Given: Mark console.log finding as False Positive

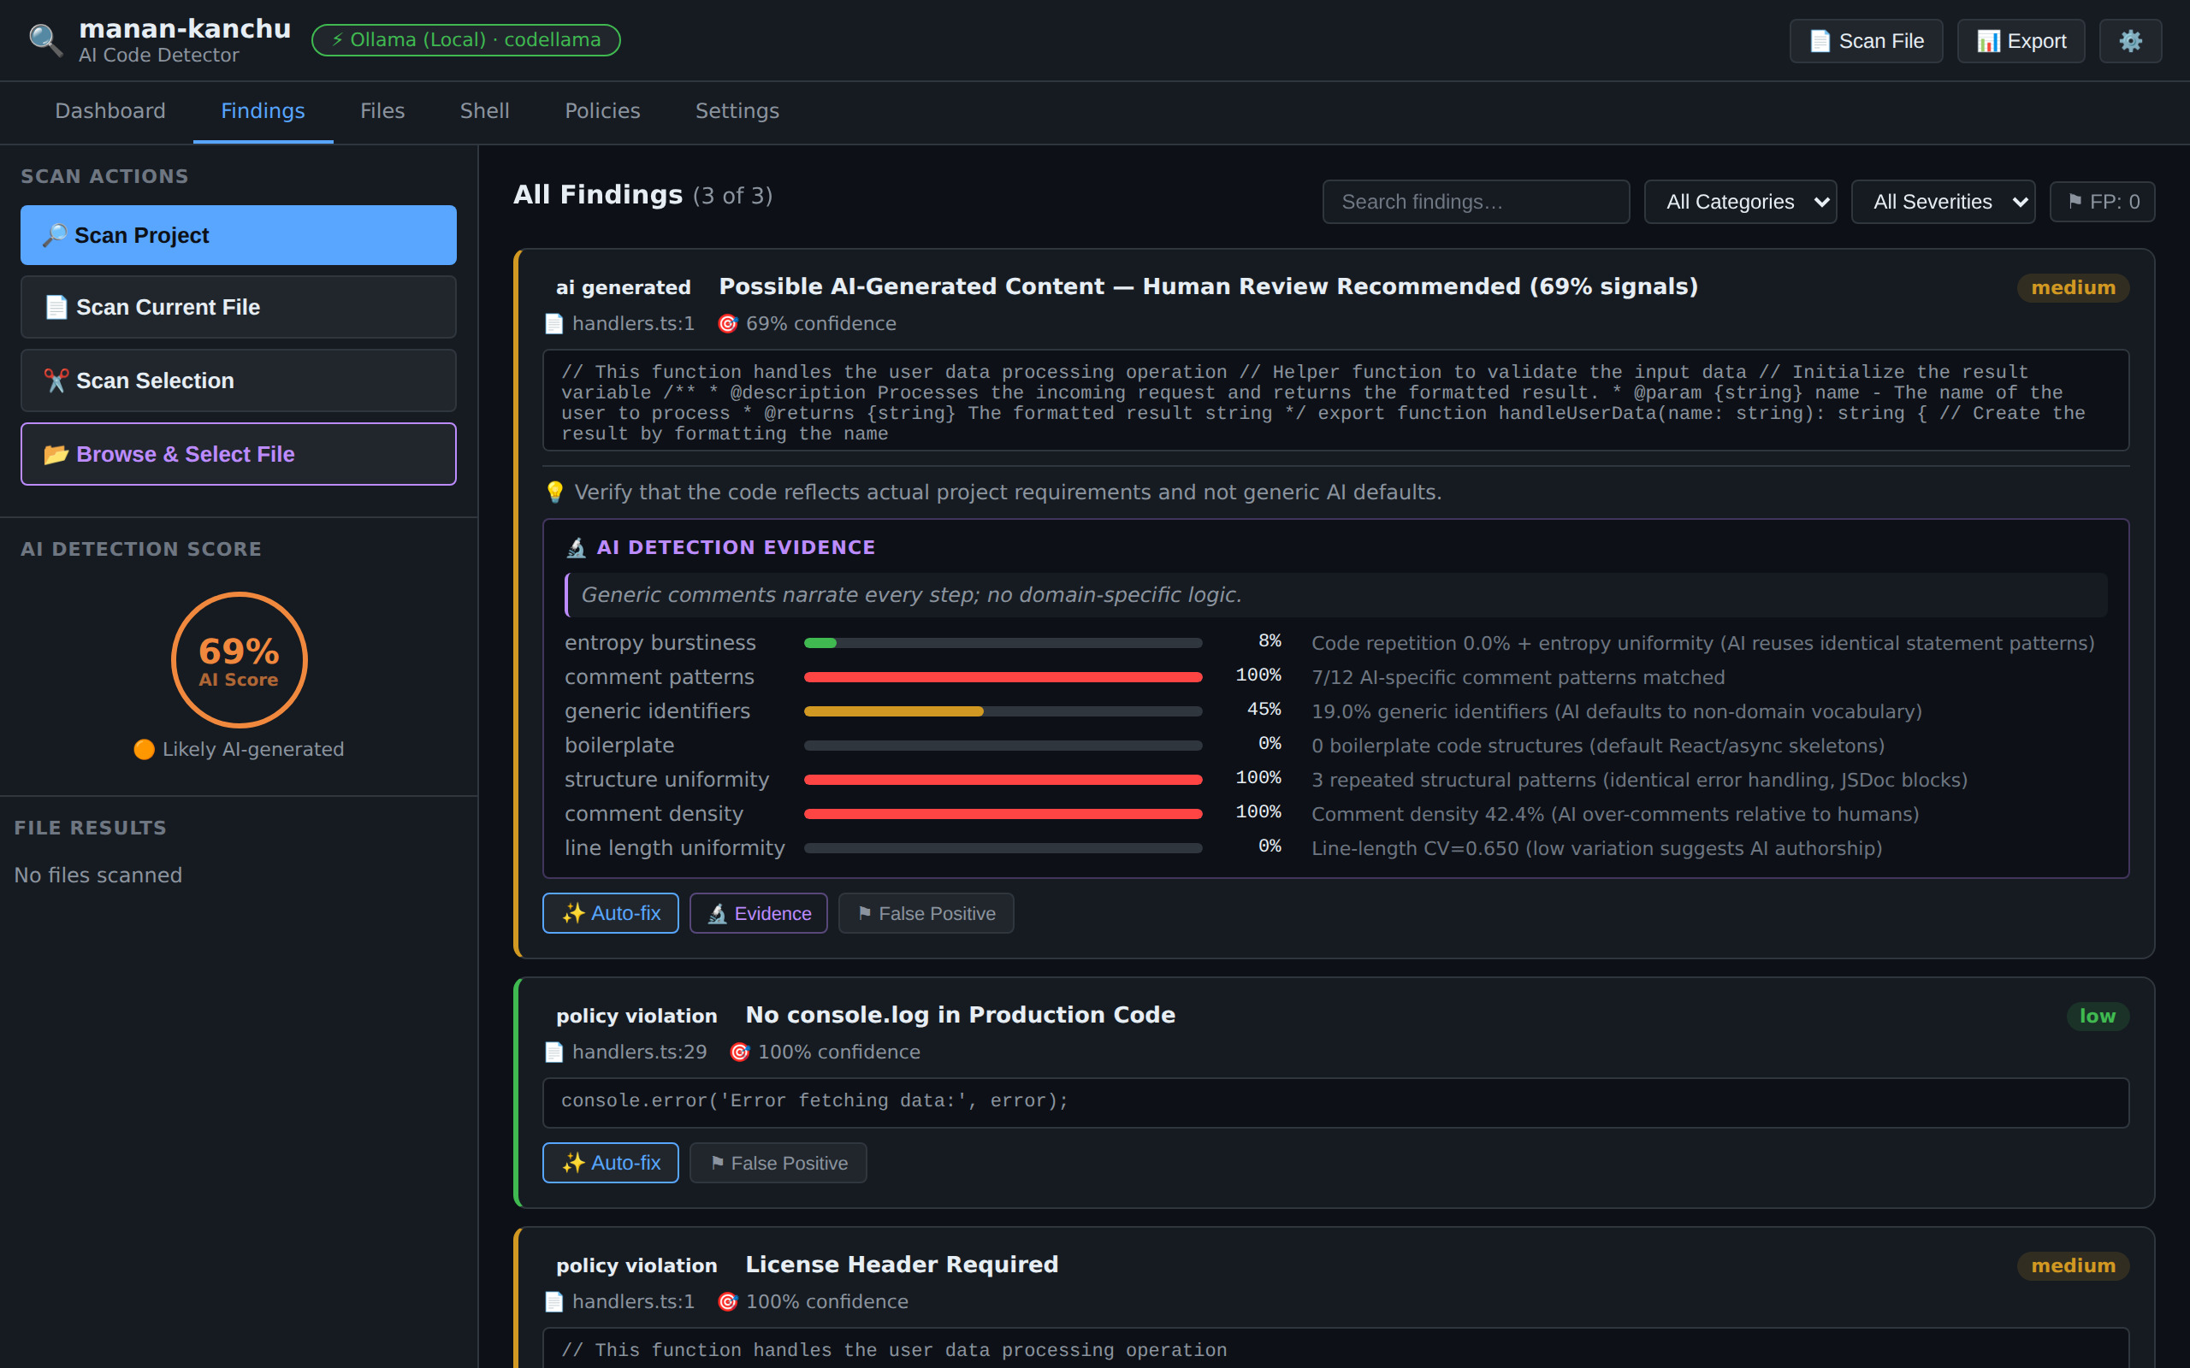Looking at the screenshot, I should click(x=778, y=1164).
